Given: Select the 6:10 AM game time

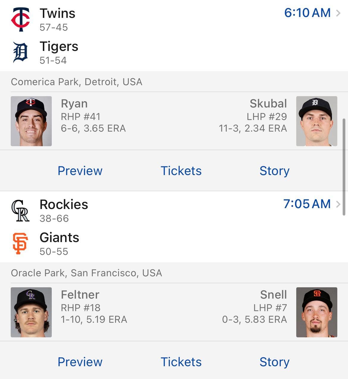Looking at the screenshot, I should tap(307, 13).
